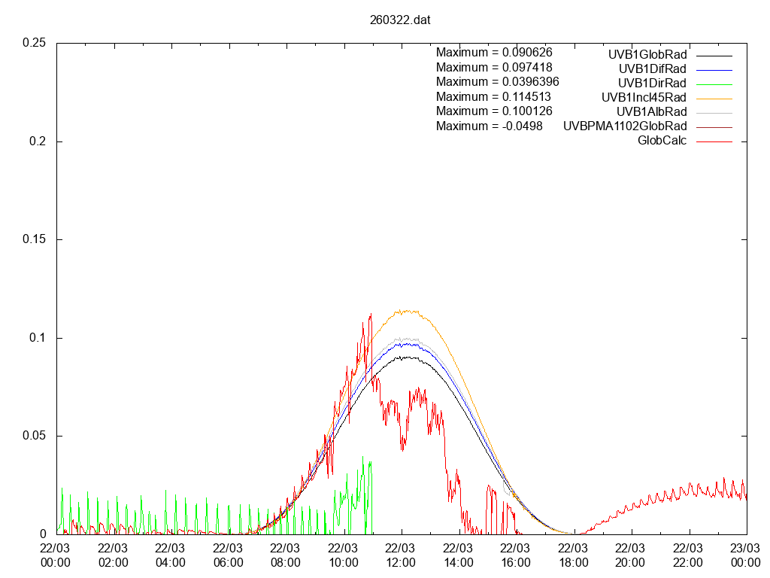This screenshot has width=770, height=578.
Task: Select the UVB1GlobRad legend label
Action: 647,54
